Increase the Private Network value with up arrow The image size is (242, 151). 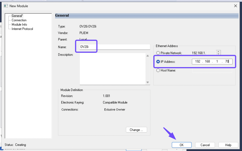click(x=219, y=52)
